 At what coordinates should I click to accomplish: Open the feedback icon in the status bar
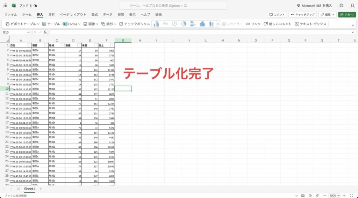[317, 196]
